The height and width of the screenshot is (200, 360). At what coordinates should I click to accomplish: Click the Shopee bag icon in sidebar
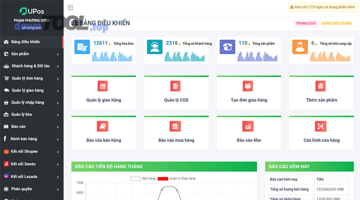6,151
